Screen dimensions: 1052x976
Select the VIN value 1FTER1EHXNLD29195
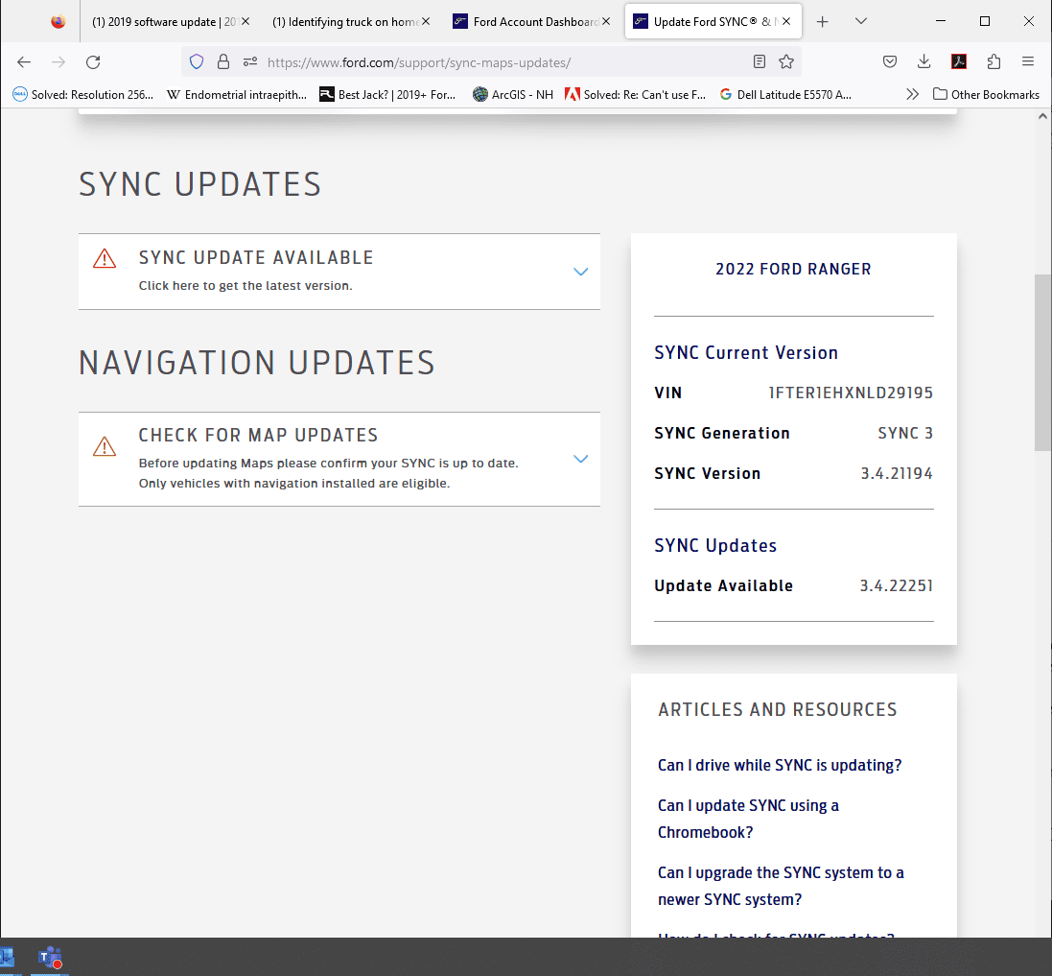tap(851, 393)
